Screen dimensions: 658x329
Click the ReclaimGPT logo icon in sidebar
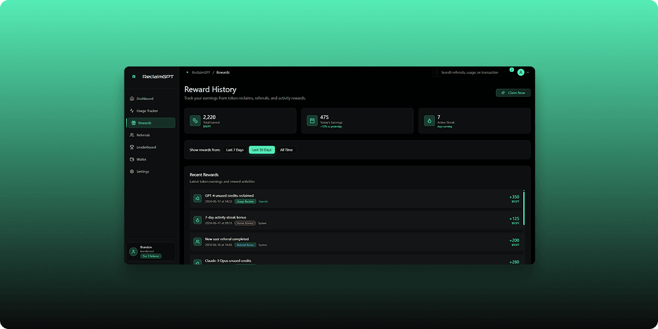(x=134, y=77)
